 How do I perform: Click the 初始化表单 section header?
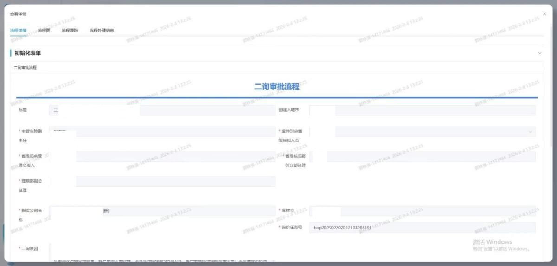click(31, 53)
